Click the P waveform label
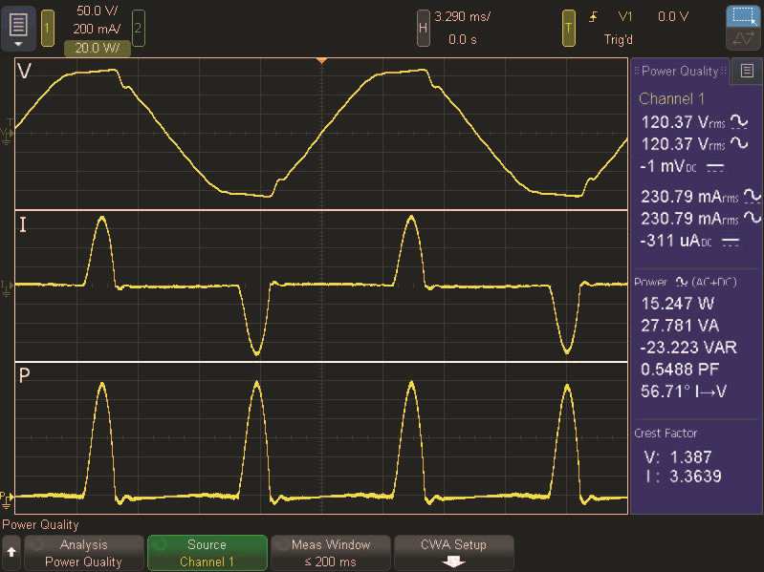Screen dimensions: 764x572 24,375
